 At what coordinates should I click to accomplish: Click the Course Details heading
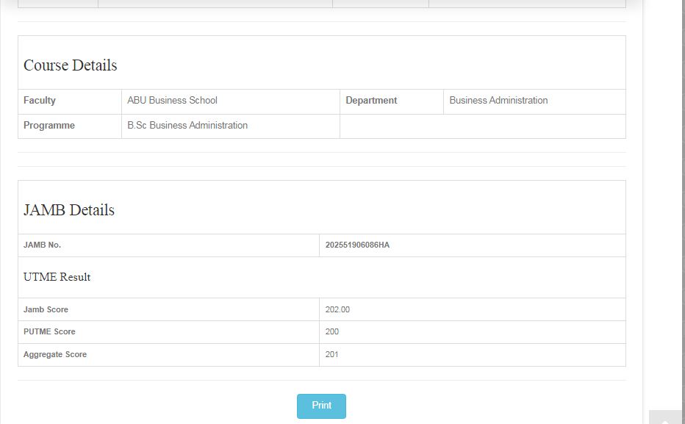[71, 65]
